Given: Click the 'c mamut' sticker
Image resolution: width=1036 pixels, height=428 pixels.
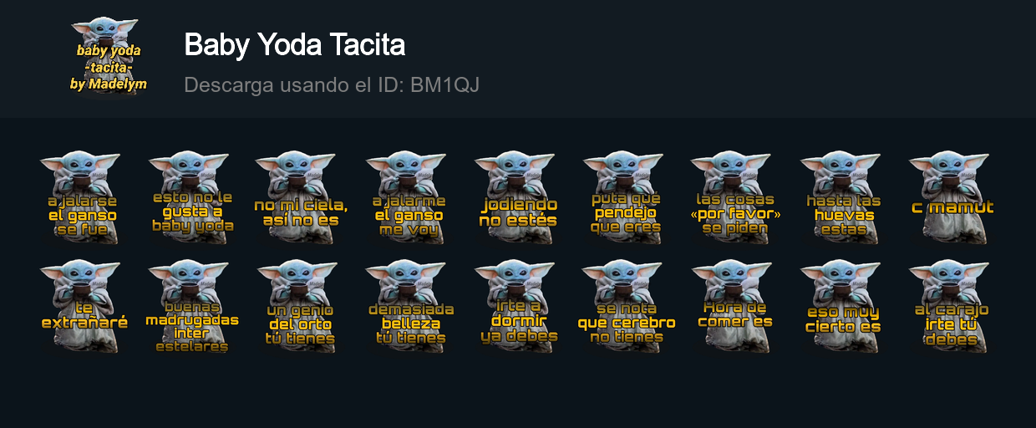Looking at the screenshot, I should [x=951, y=197].
